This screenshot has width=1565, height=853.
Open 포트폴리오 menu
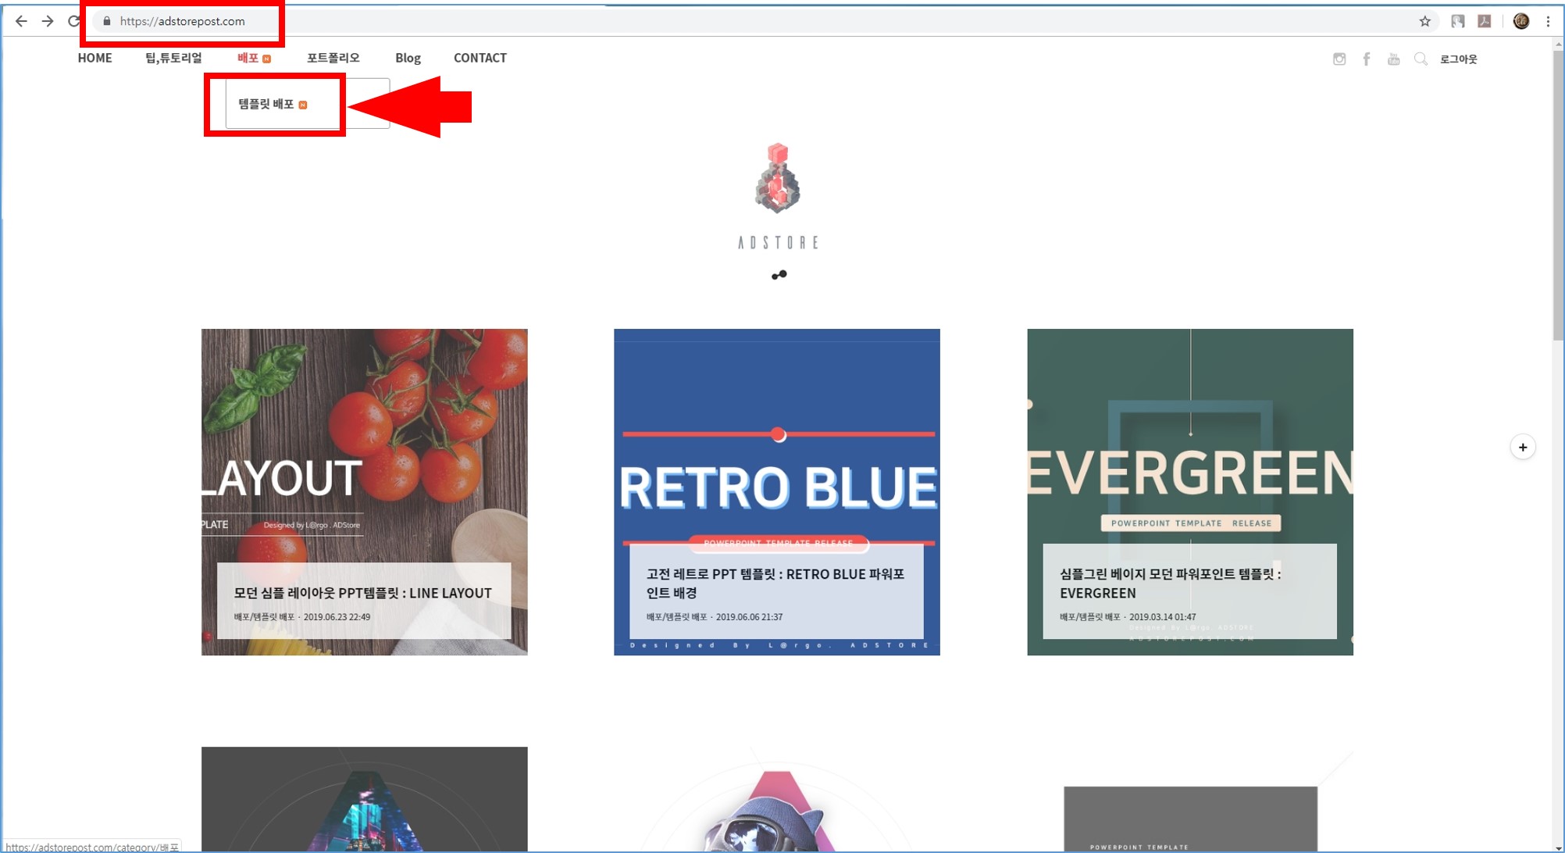333,58
